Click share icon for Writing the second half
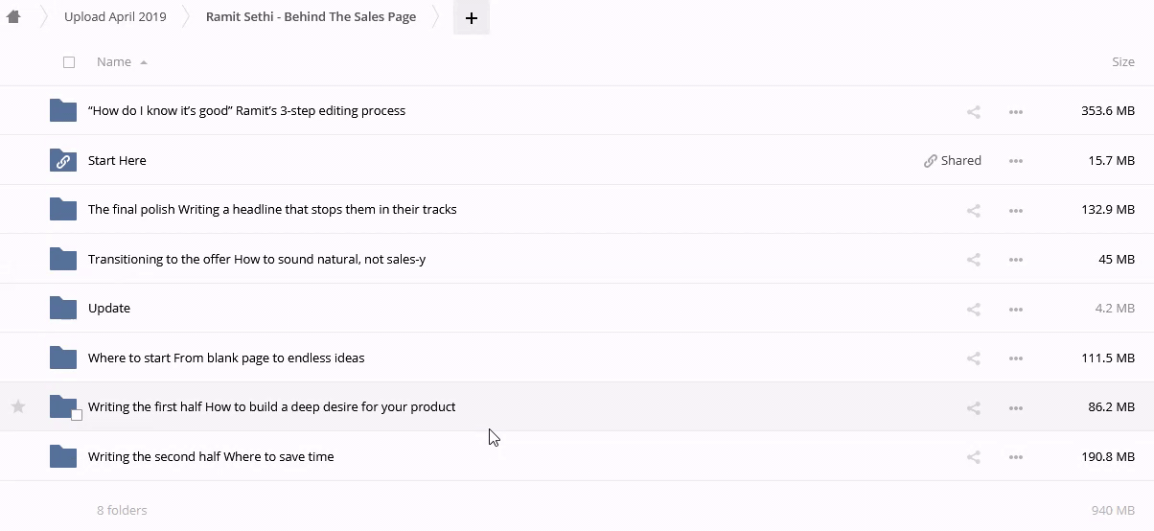 pyautogui.click(x=973, y=457)
